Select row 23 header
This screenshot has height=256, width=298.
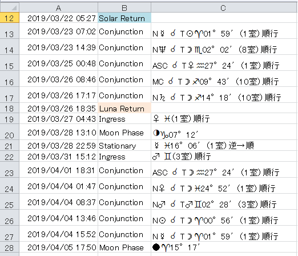point(9,170)
